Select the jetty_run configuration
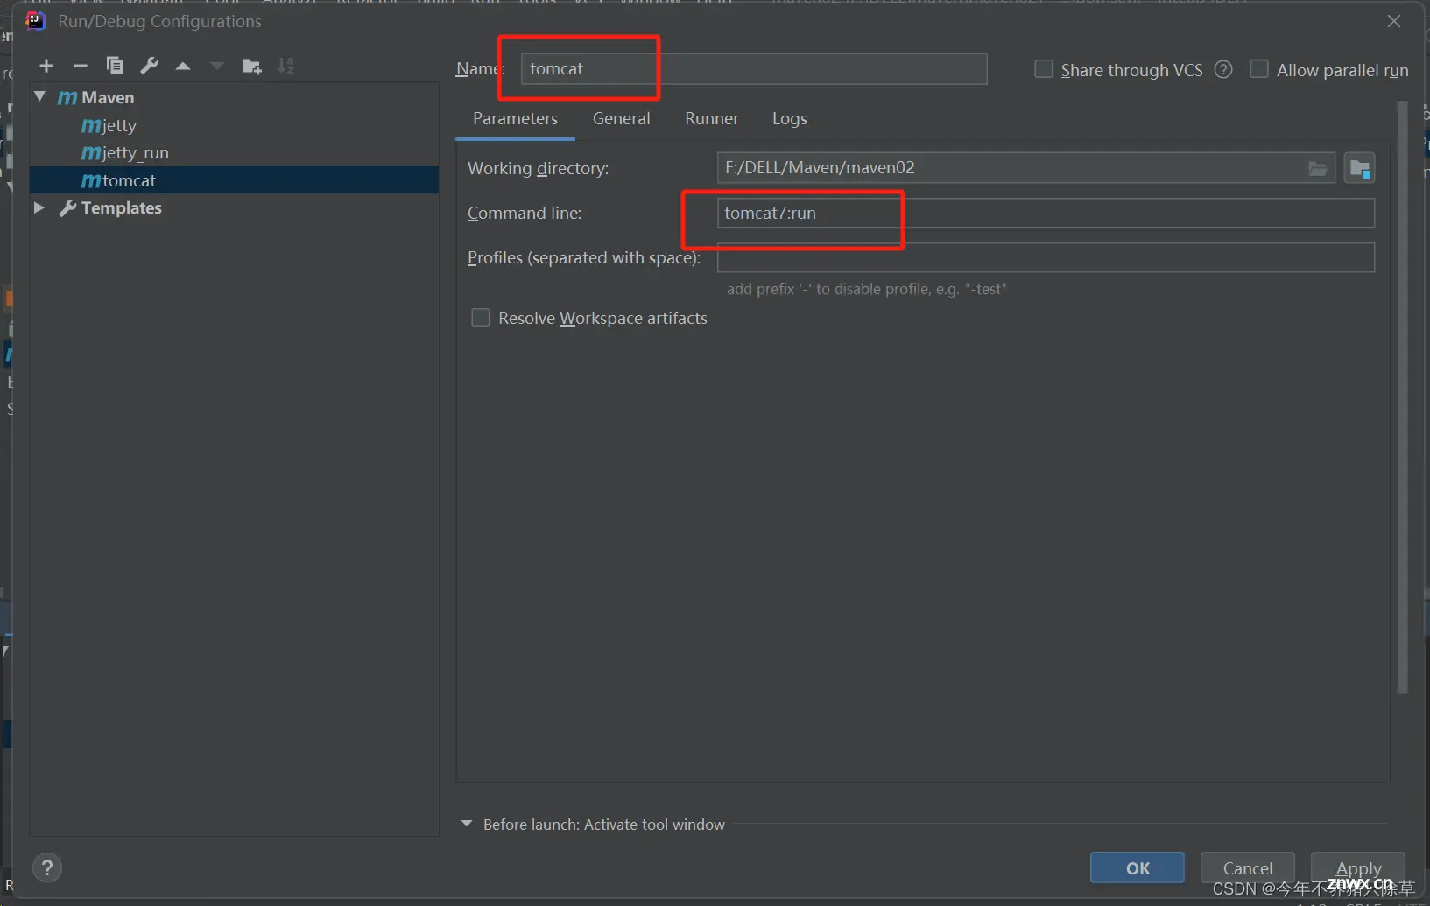The width and height of the screenshot is (1430, 906). pos(234,152)
